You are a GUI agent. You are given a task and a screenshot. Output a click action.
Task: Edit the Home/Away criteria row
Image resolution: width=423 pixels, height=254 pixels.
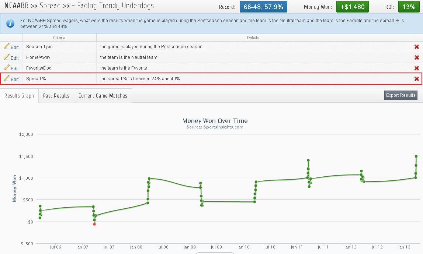11,58
